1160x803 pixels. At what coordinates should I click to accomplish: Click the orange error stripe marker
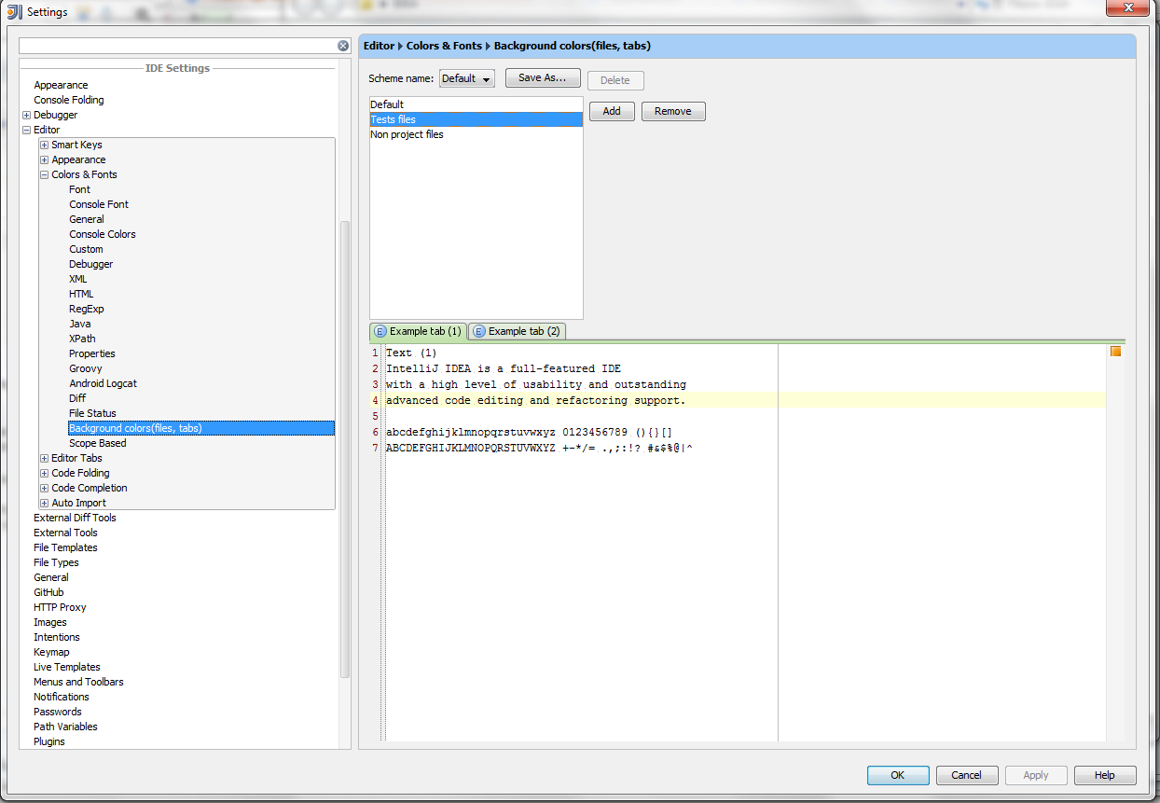click(1115, 352)
